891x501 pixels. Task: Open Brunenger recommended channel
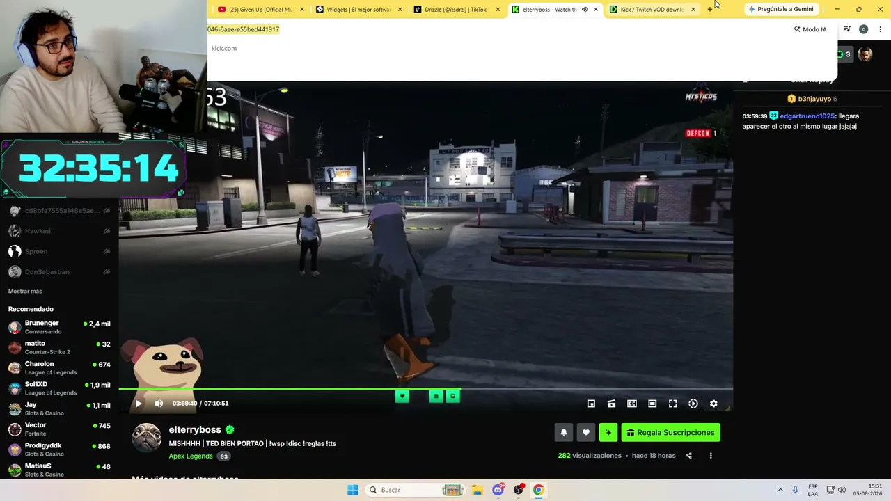pos(59,327)
